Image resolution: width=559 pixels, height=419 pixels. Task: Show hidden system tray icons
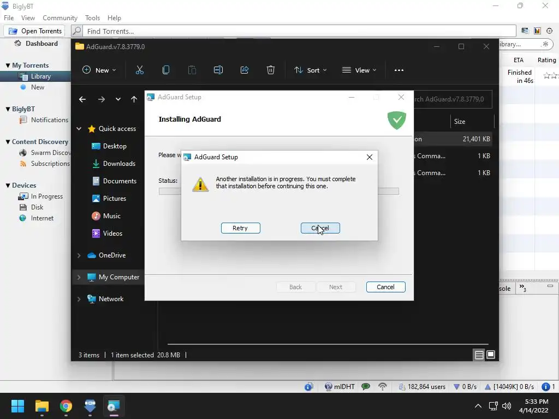[x=478, y=406]
